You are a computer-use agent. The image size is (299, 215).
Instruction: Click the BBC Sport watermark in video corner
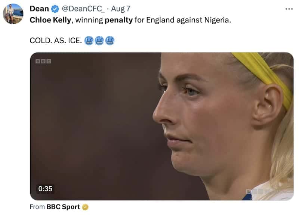tap(262, 191)
